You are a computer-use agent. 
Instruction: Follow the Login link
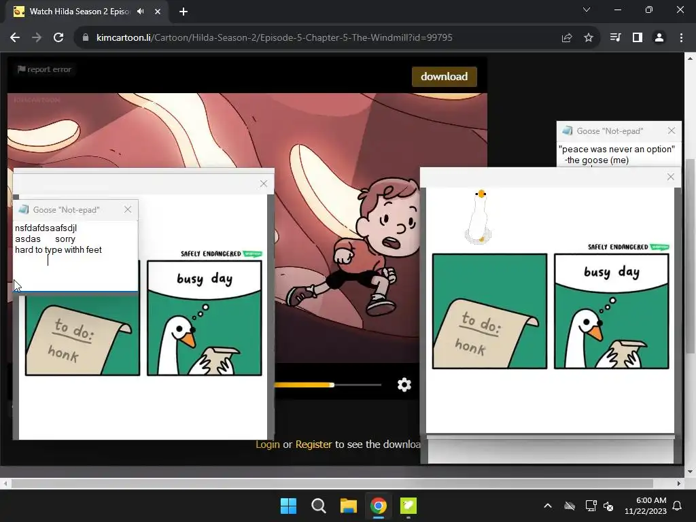tap(268, 445)
